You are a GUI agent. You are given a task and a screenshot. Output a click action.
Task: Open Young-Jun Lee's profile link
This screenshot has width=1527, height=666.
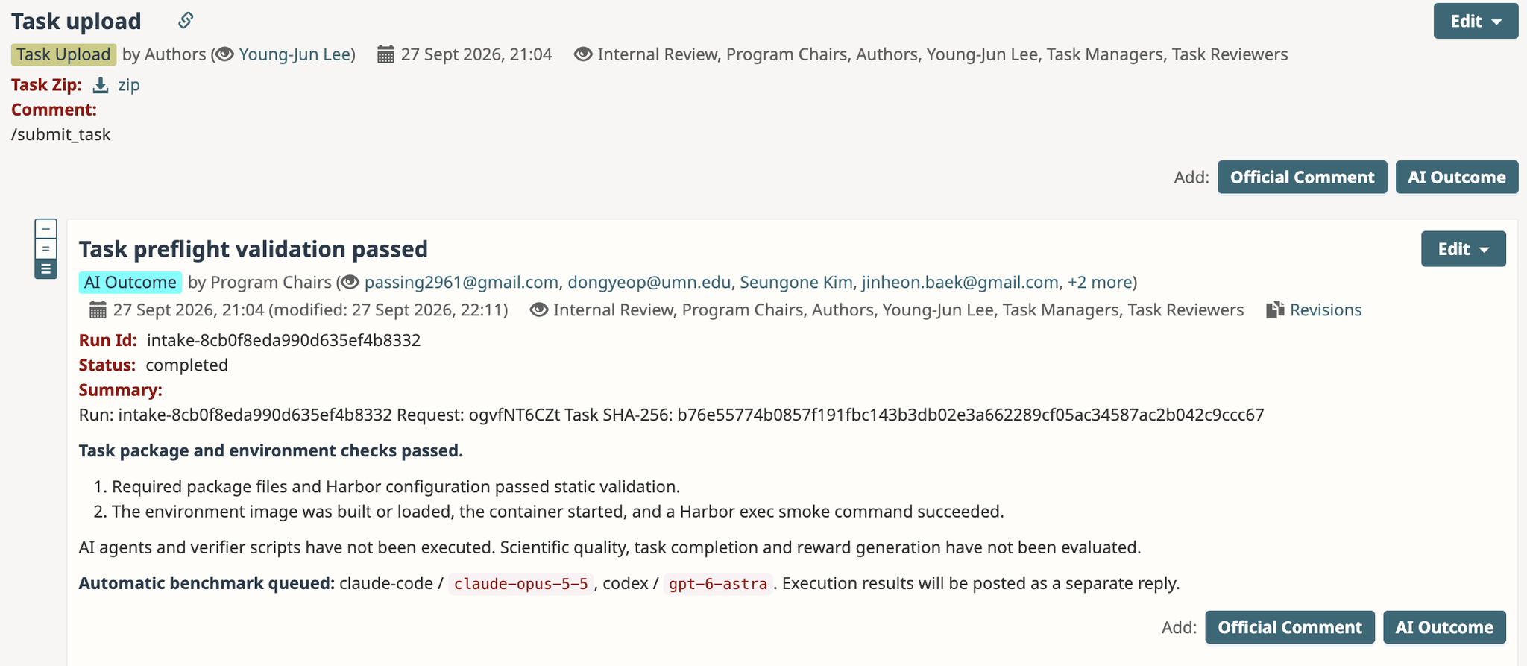coord(295,54)
